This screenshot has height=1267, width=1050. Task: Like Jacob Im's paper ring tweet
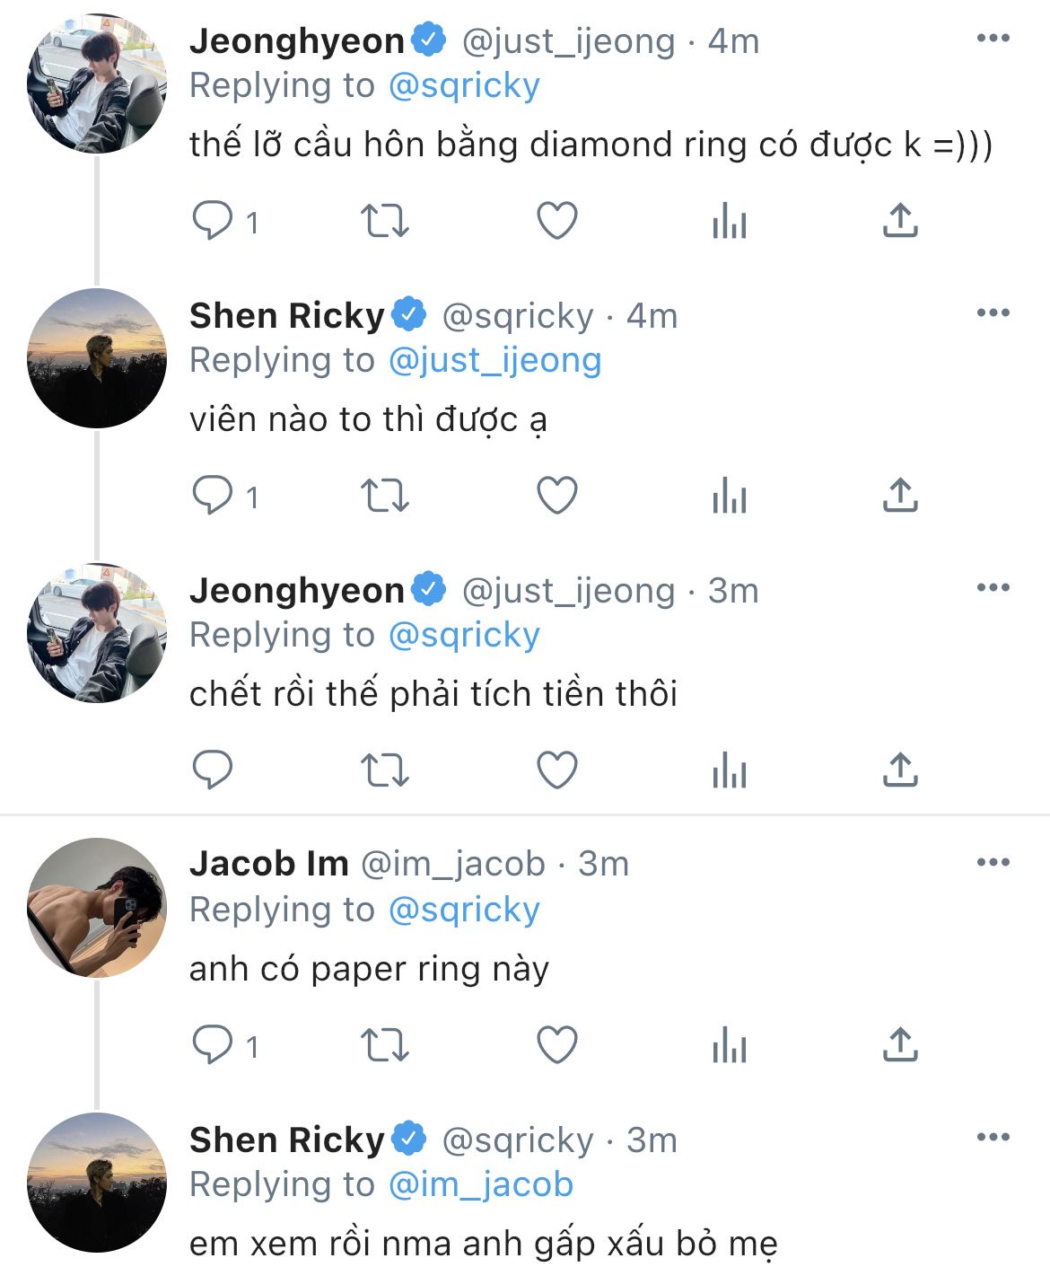[556, 1045]
